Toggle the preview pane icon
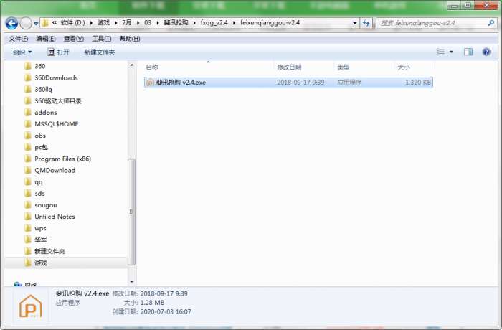The height and width of the screenshot is (330, 502). click(x=468, y=52)
